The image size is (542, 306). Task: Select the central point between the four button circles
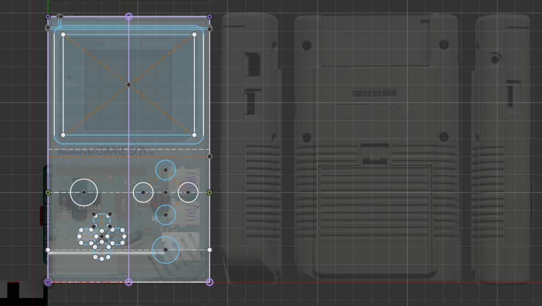point(165,193)
